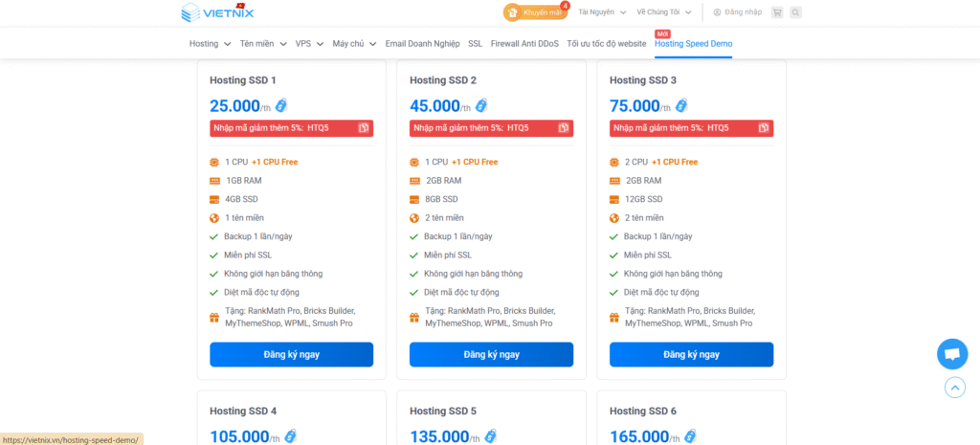The width and height of the screenshot is (980, 445).
Task: Copy HTQ5 code in Hosting SSD 3
Action: point(764,127)
